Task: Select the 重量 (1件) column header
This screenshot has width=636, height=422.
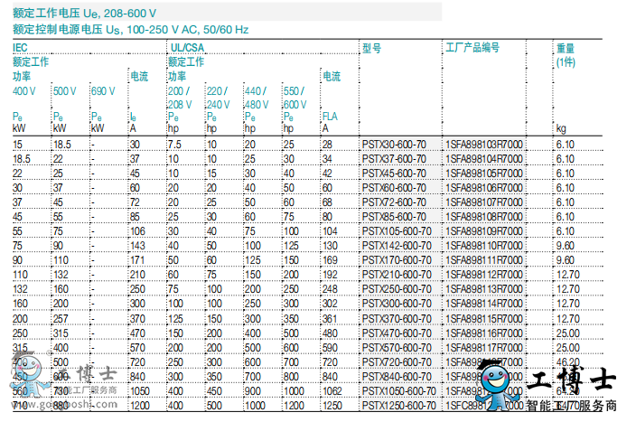Action: tap(566, 55)
